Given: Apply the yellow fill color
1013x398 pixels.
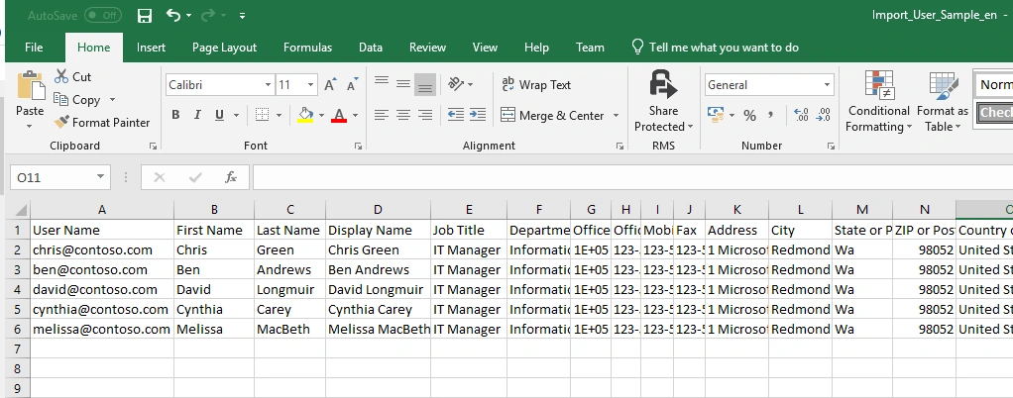Looking at the screenshot, I should (x=305, y=115).
